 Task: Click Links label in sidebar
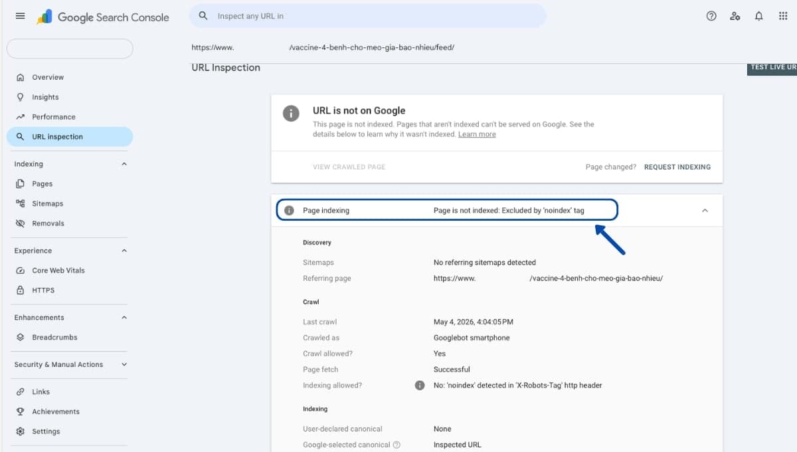click(41, 392)
